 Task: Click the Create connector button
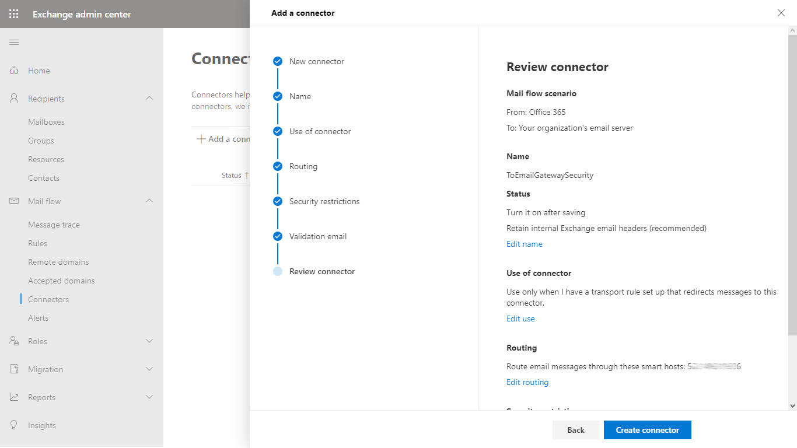647,430
